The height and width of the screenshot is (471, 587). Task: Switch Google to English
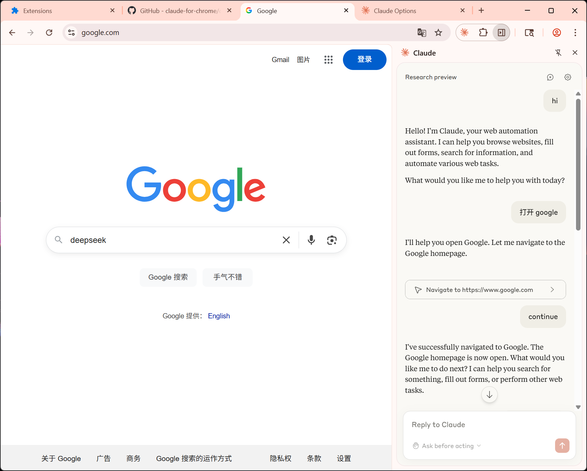219,316
